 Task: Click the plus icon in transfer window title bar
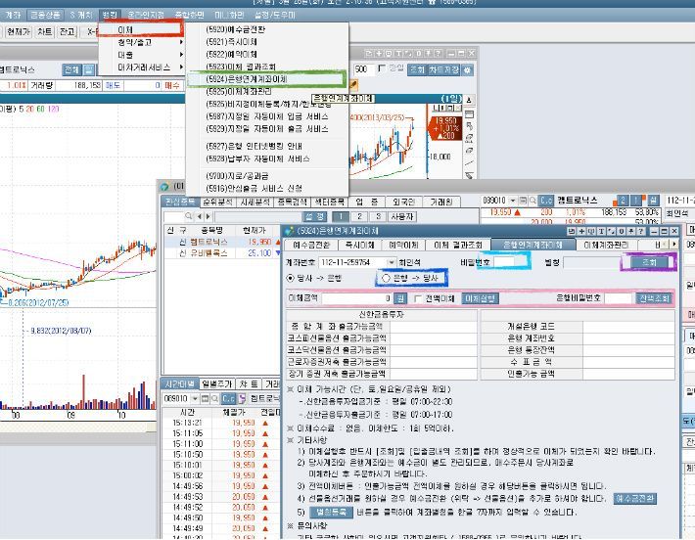pos(581,231)
